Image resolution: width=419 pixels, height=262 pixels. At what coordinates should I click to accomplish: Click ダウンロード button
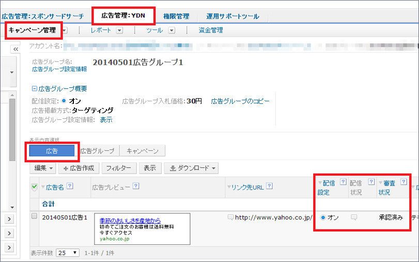[x=191, y=168]
